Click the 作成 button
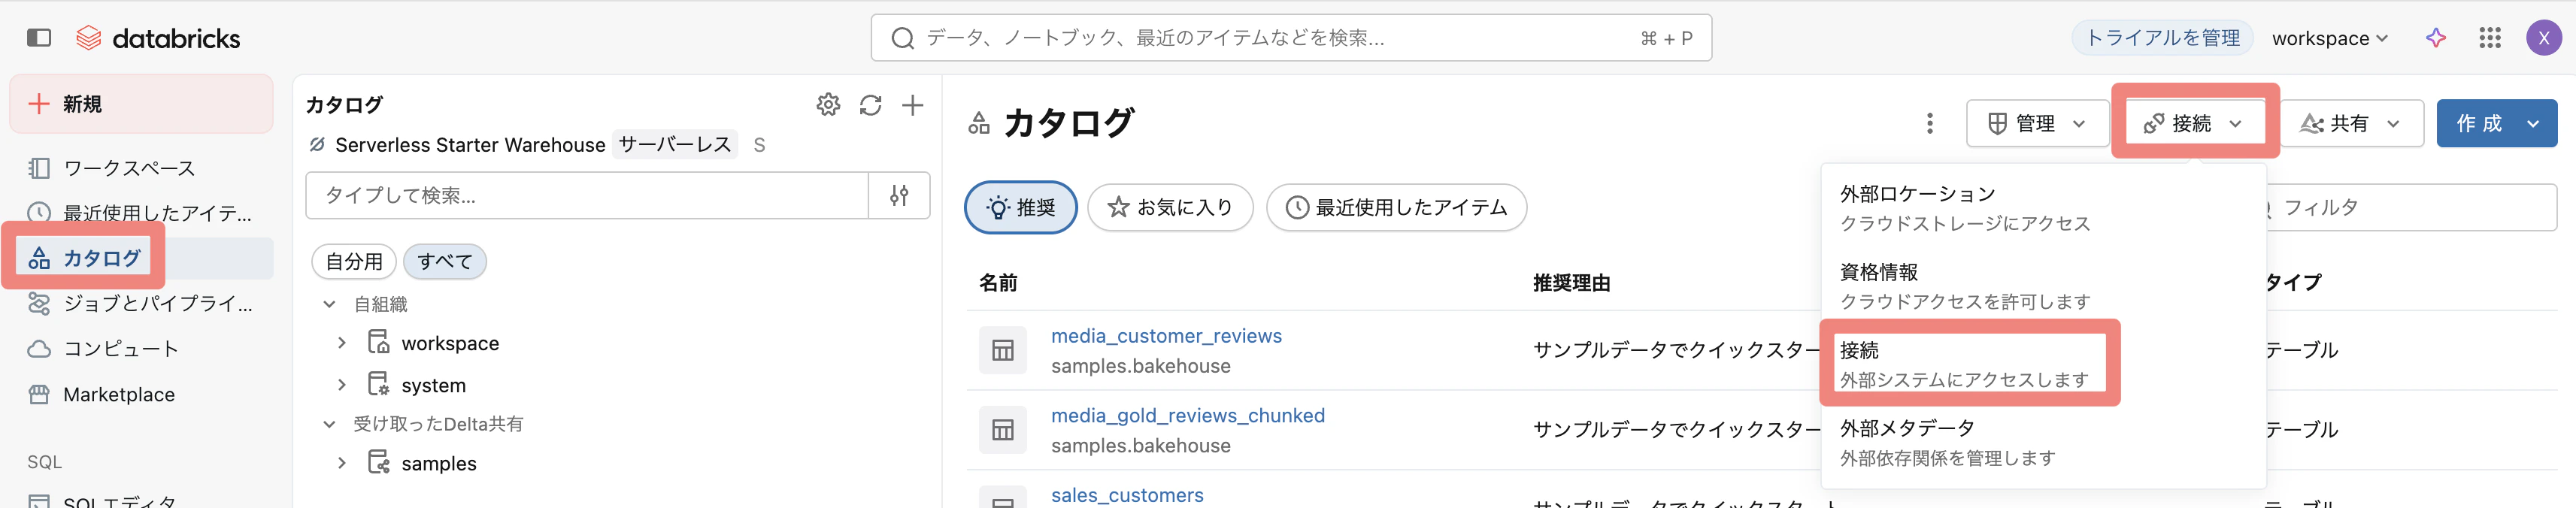Viewport: 2576px width, 508px height. (x=2479, y=123)
